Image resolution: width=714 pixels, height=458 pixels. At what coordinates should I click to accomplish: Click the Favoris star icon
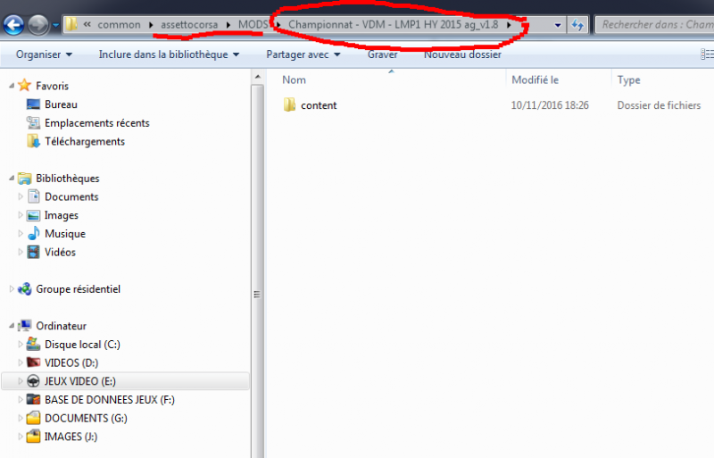pos(25,85)
